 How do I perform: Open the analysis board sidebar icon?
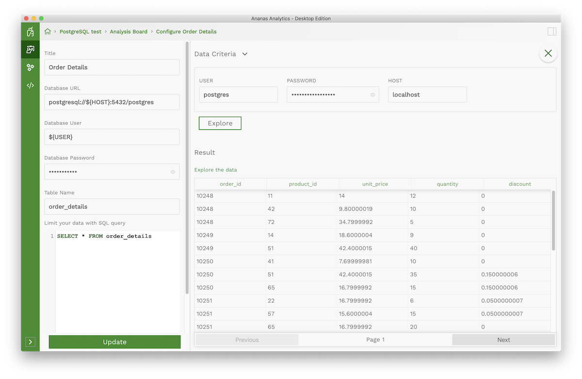[x=30, y=49]
